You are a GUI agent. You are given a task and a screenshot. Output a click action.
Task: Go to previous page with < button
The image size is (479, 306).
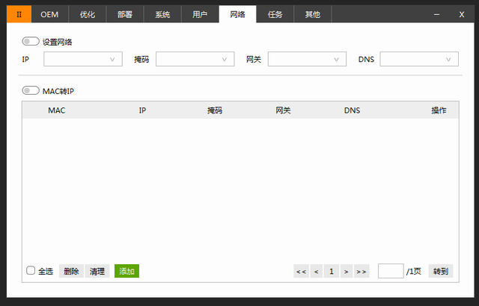[x=316, y=271]
